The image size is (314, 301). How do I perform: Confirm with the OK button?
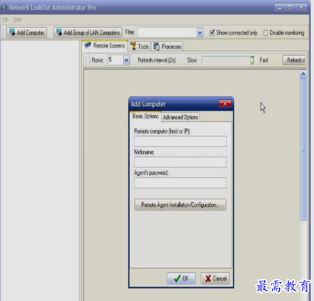point(181,278)
